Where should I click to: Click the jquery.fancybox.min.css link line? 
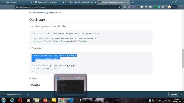pos(64,39)
